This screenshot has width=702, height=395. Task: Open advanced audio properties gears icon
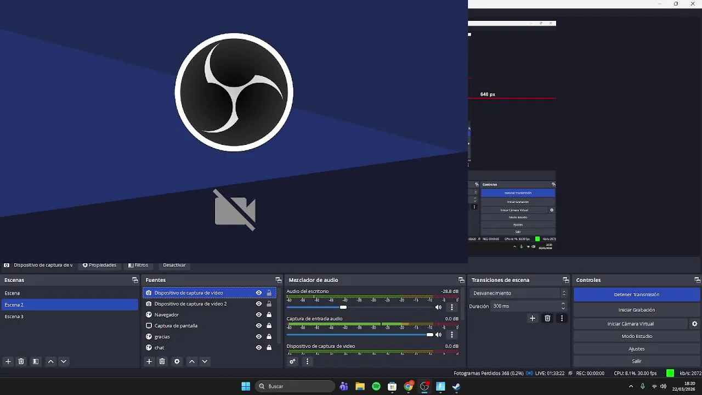[293, 362]
